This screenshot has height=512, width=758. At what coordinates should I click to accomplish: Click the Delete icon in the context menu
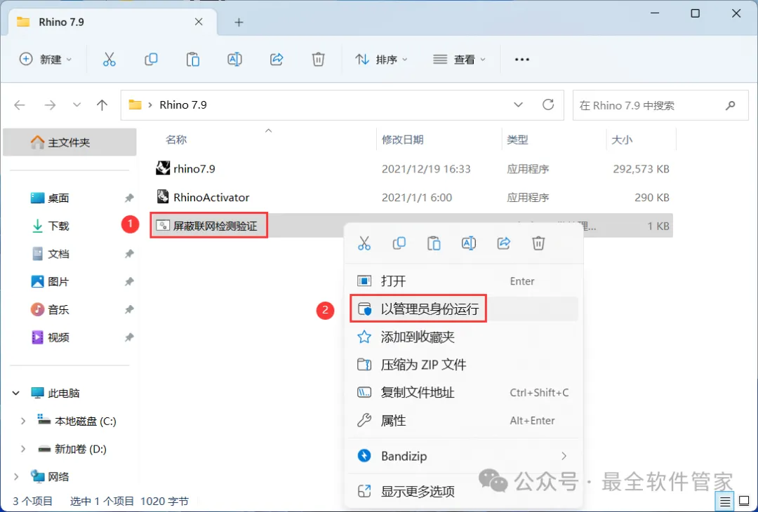[x=538, y=243]
